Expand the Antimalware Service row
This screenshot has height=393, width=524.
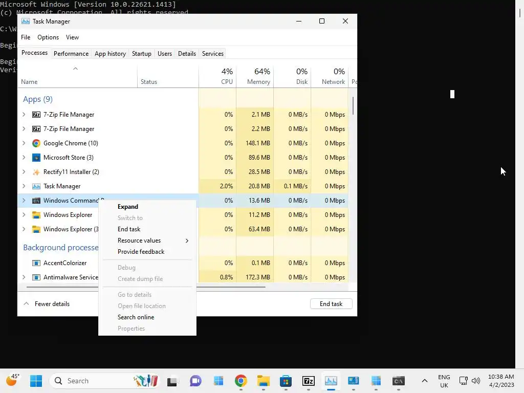[x=24, y=277]
